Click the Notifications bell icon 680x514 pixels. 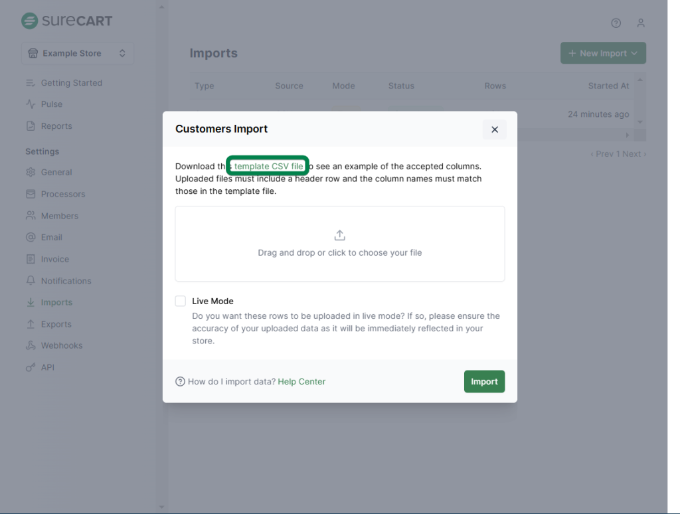(x=31, y=281)
